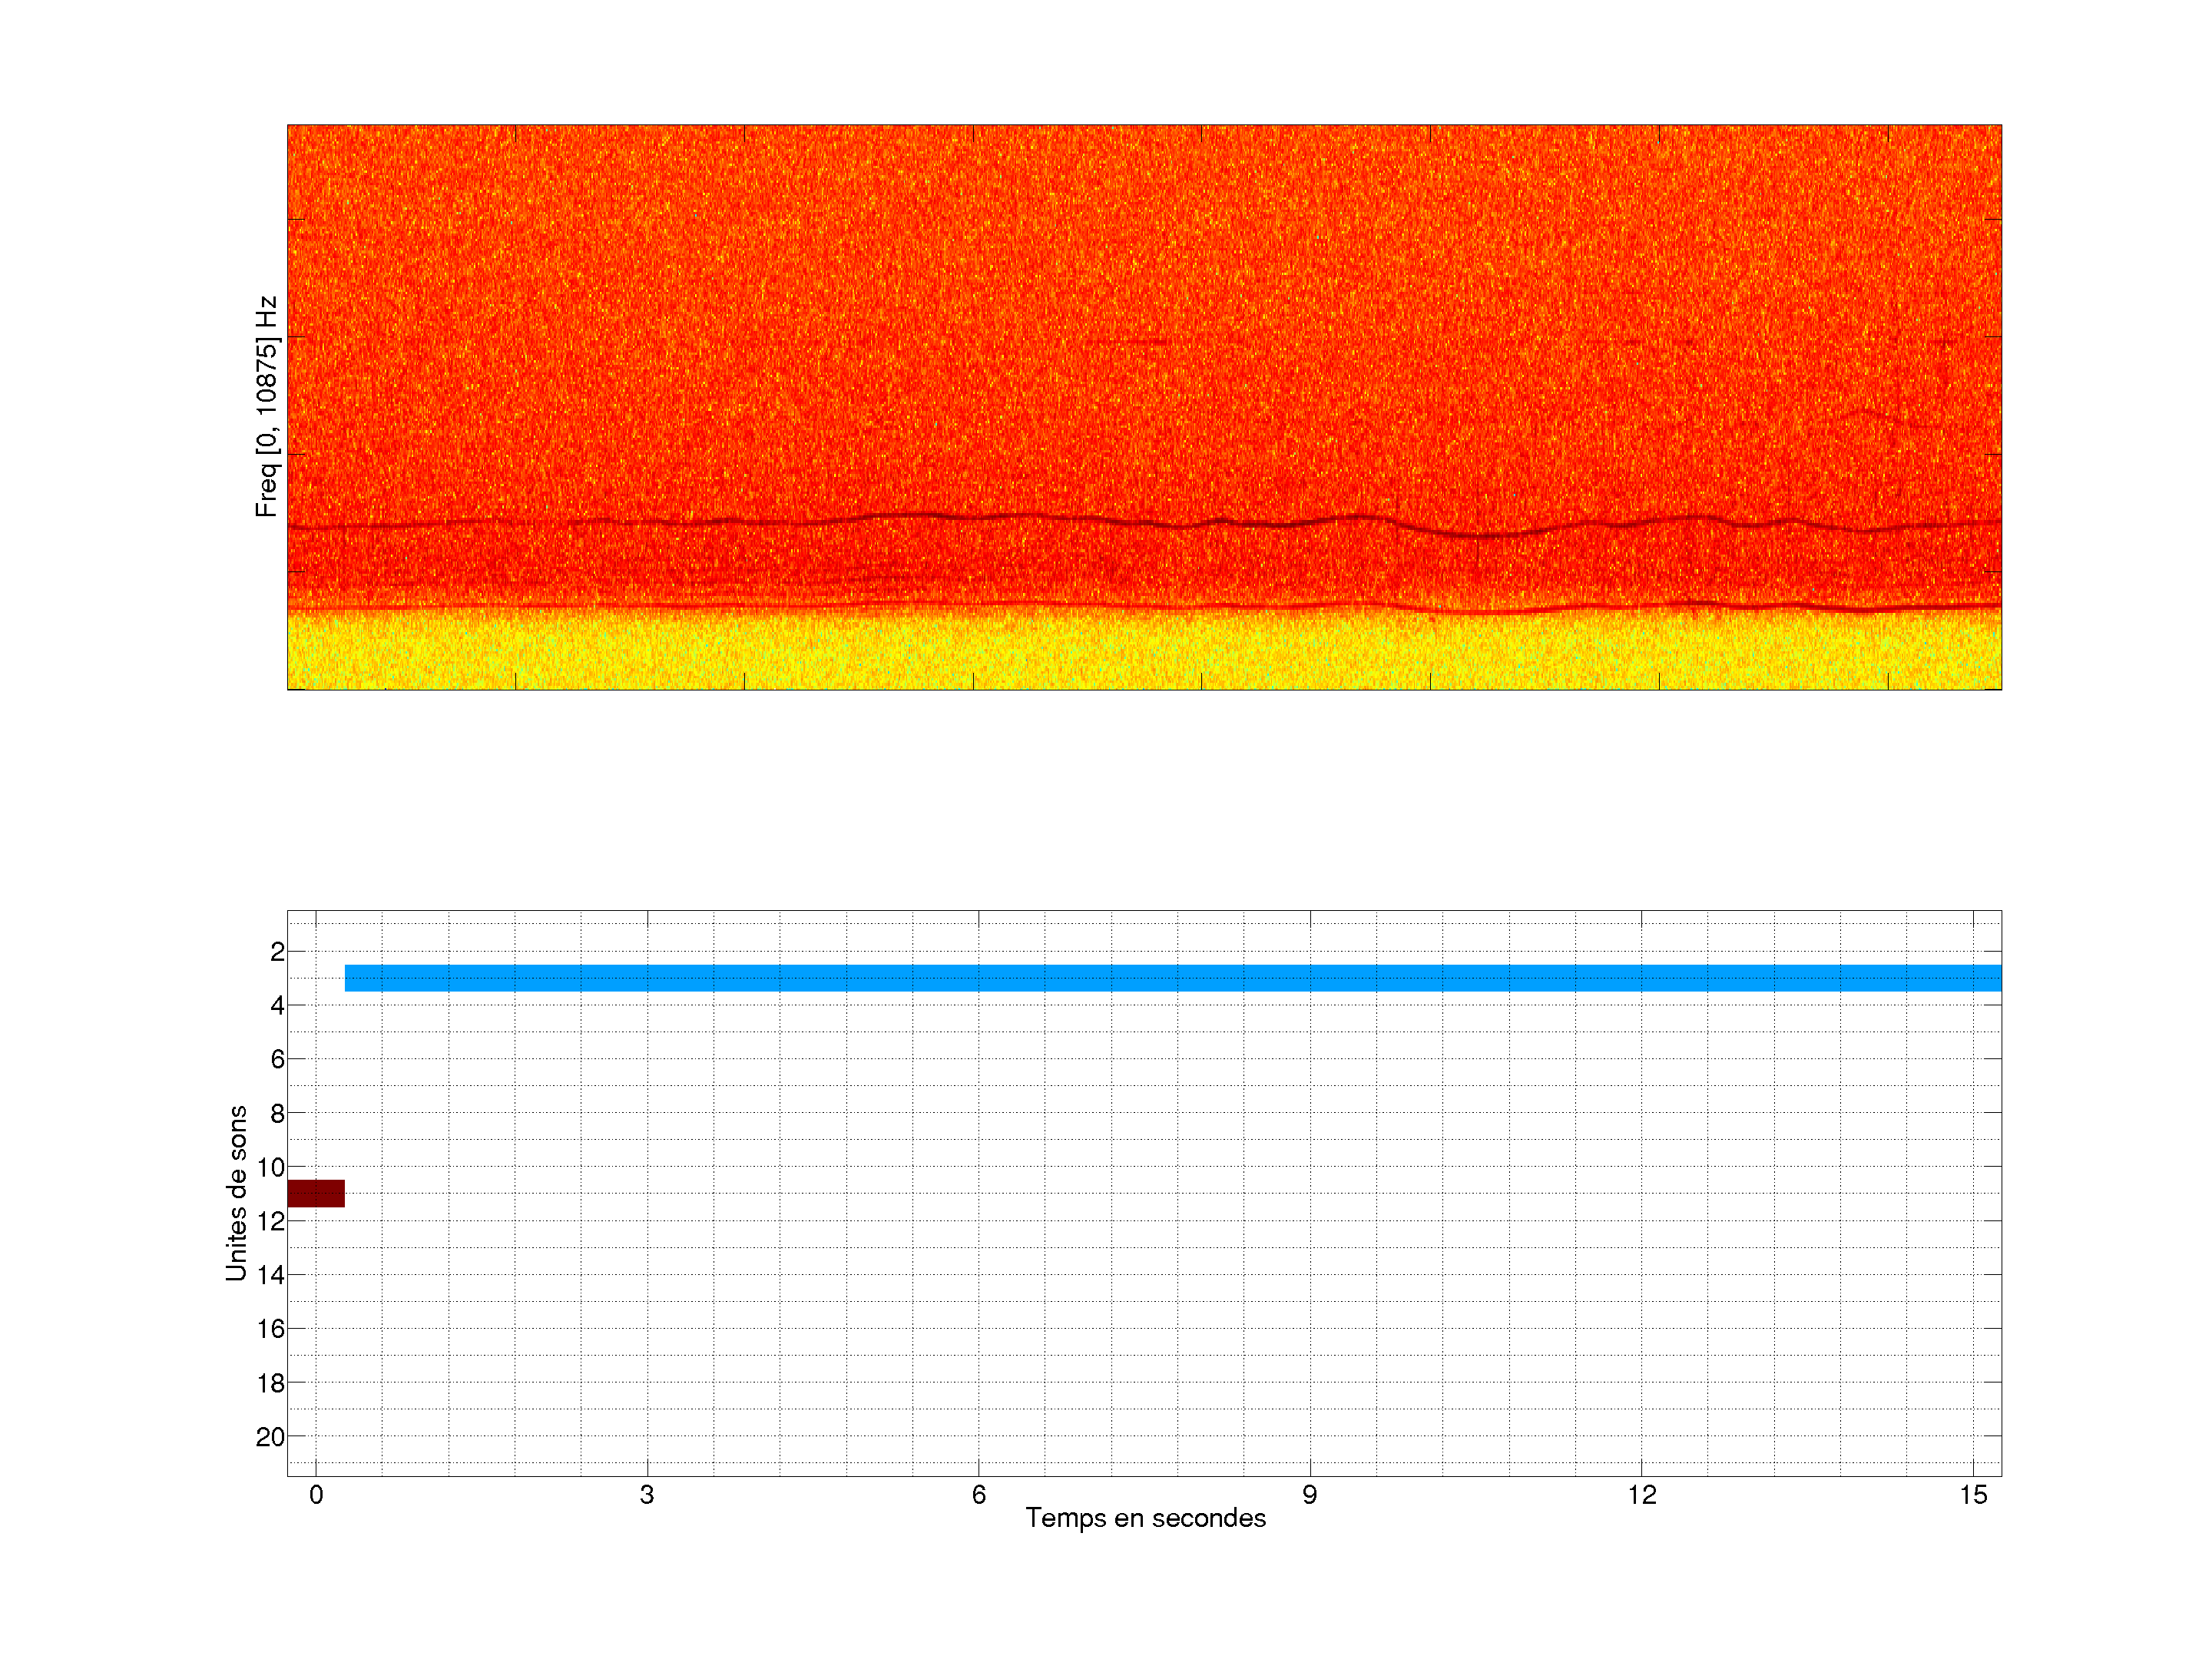Click y-axis tick label 2
Viewport: 2212px width, 1659px height.
tap(277, 952)
